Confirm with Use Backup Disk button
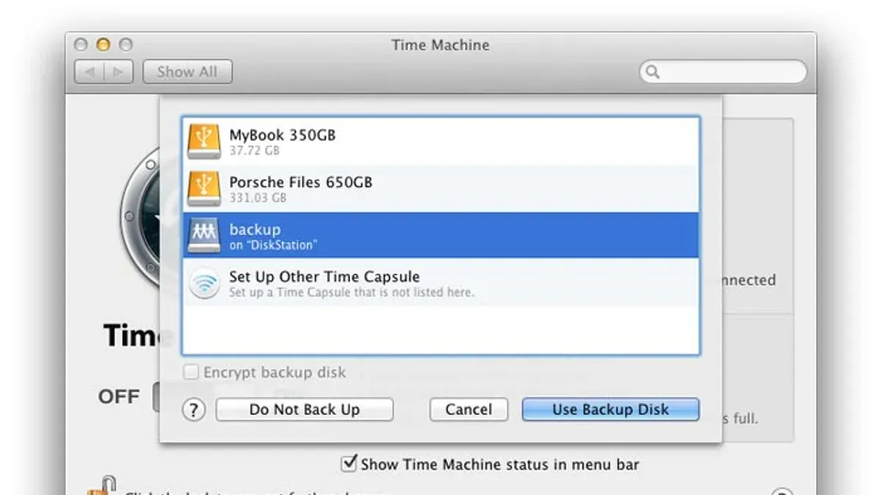The width and height of the screenshot is (880, 495). (x=610, y=409)
